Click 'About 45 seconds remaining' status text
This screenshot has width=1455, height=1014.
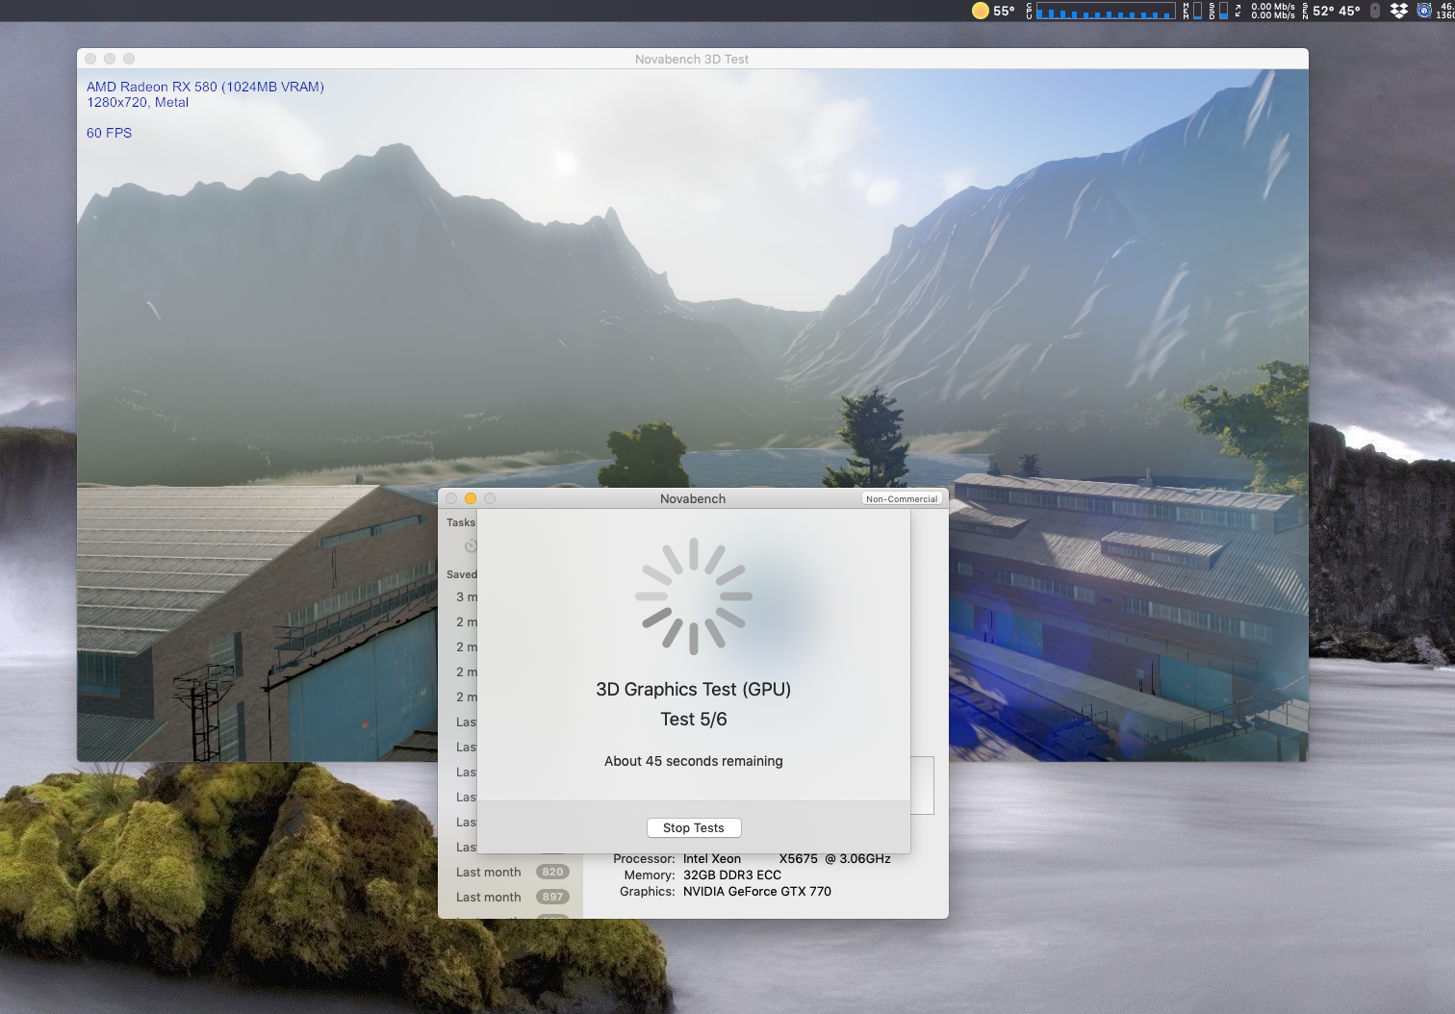[x=693, y=761]
